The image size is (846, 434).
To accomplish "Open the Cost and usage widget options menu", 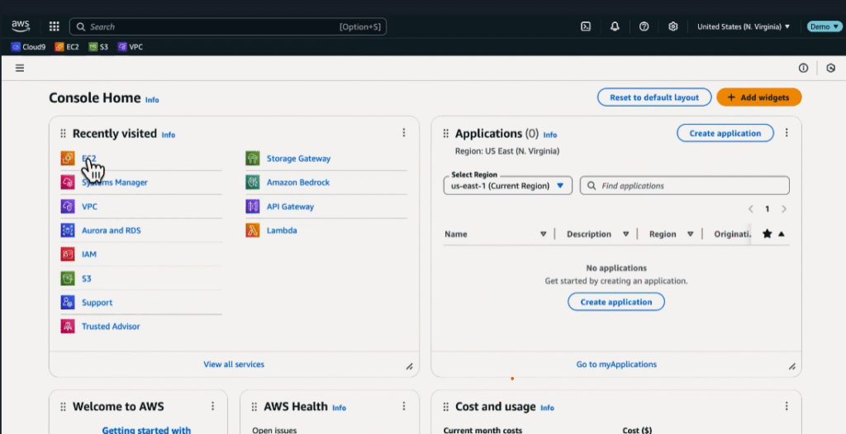I will click(787, 406).
